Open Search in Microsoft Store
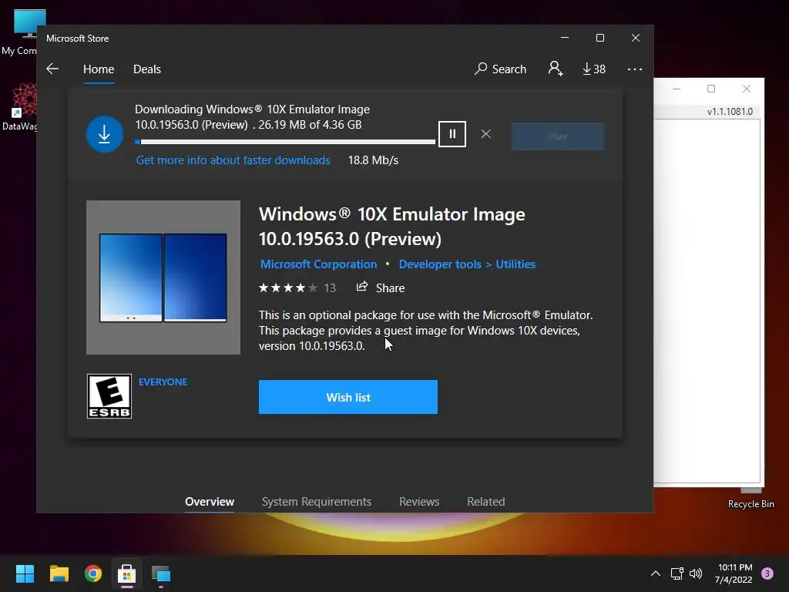 coord(500,69)
